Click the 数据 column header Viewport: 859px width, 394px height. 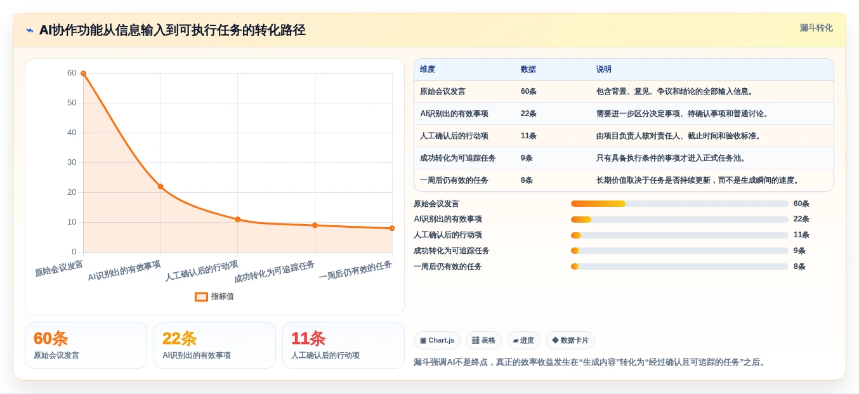[528, 70]
